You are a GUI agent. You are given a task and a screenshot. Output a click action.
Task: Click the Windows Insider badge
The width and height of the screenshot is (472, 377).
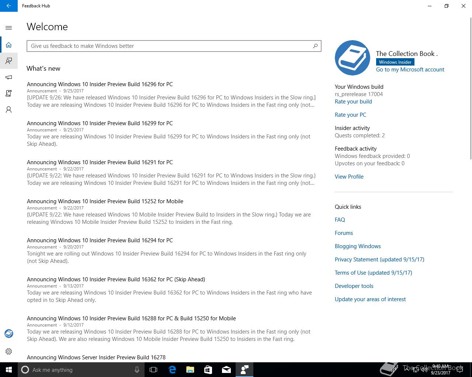click(395, 62)
